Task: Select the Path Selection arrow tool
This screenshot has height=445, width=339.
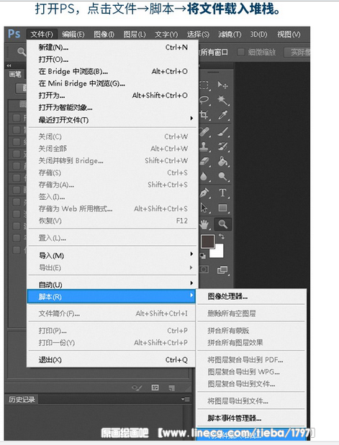Action: 204,208
